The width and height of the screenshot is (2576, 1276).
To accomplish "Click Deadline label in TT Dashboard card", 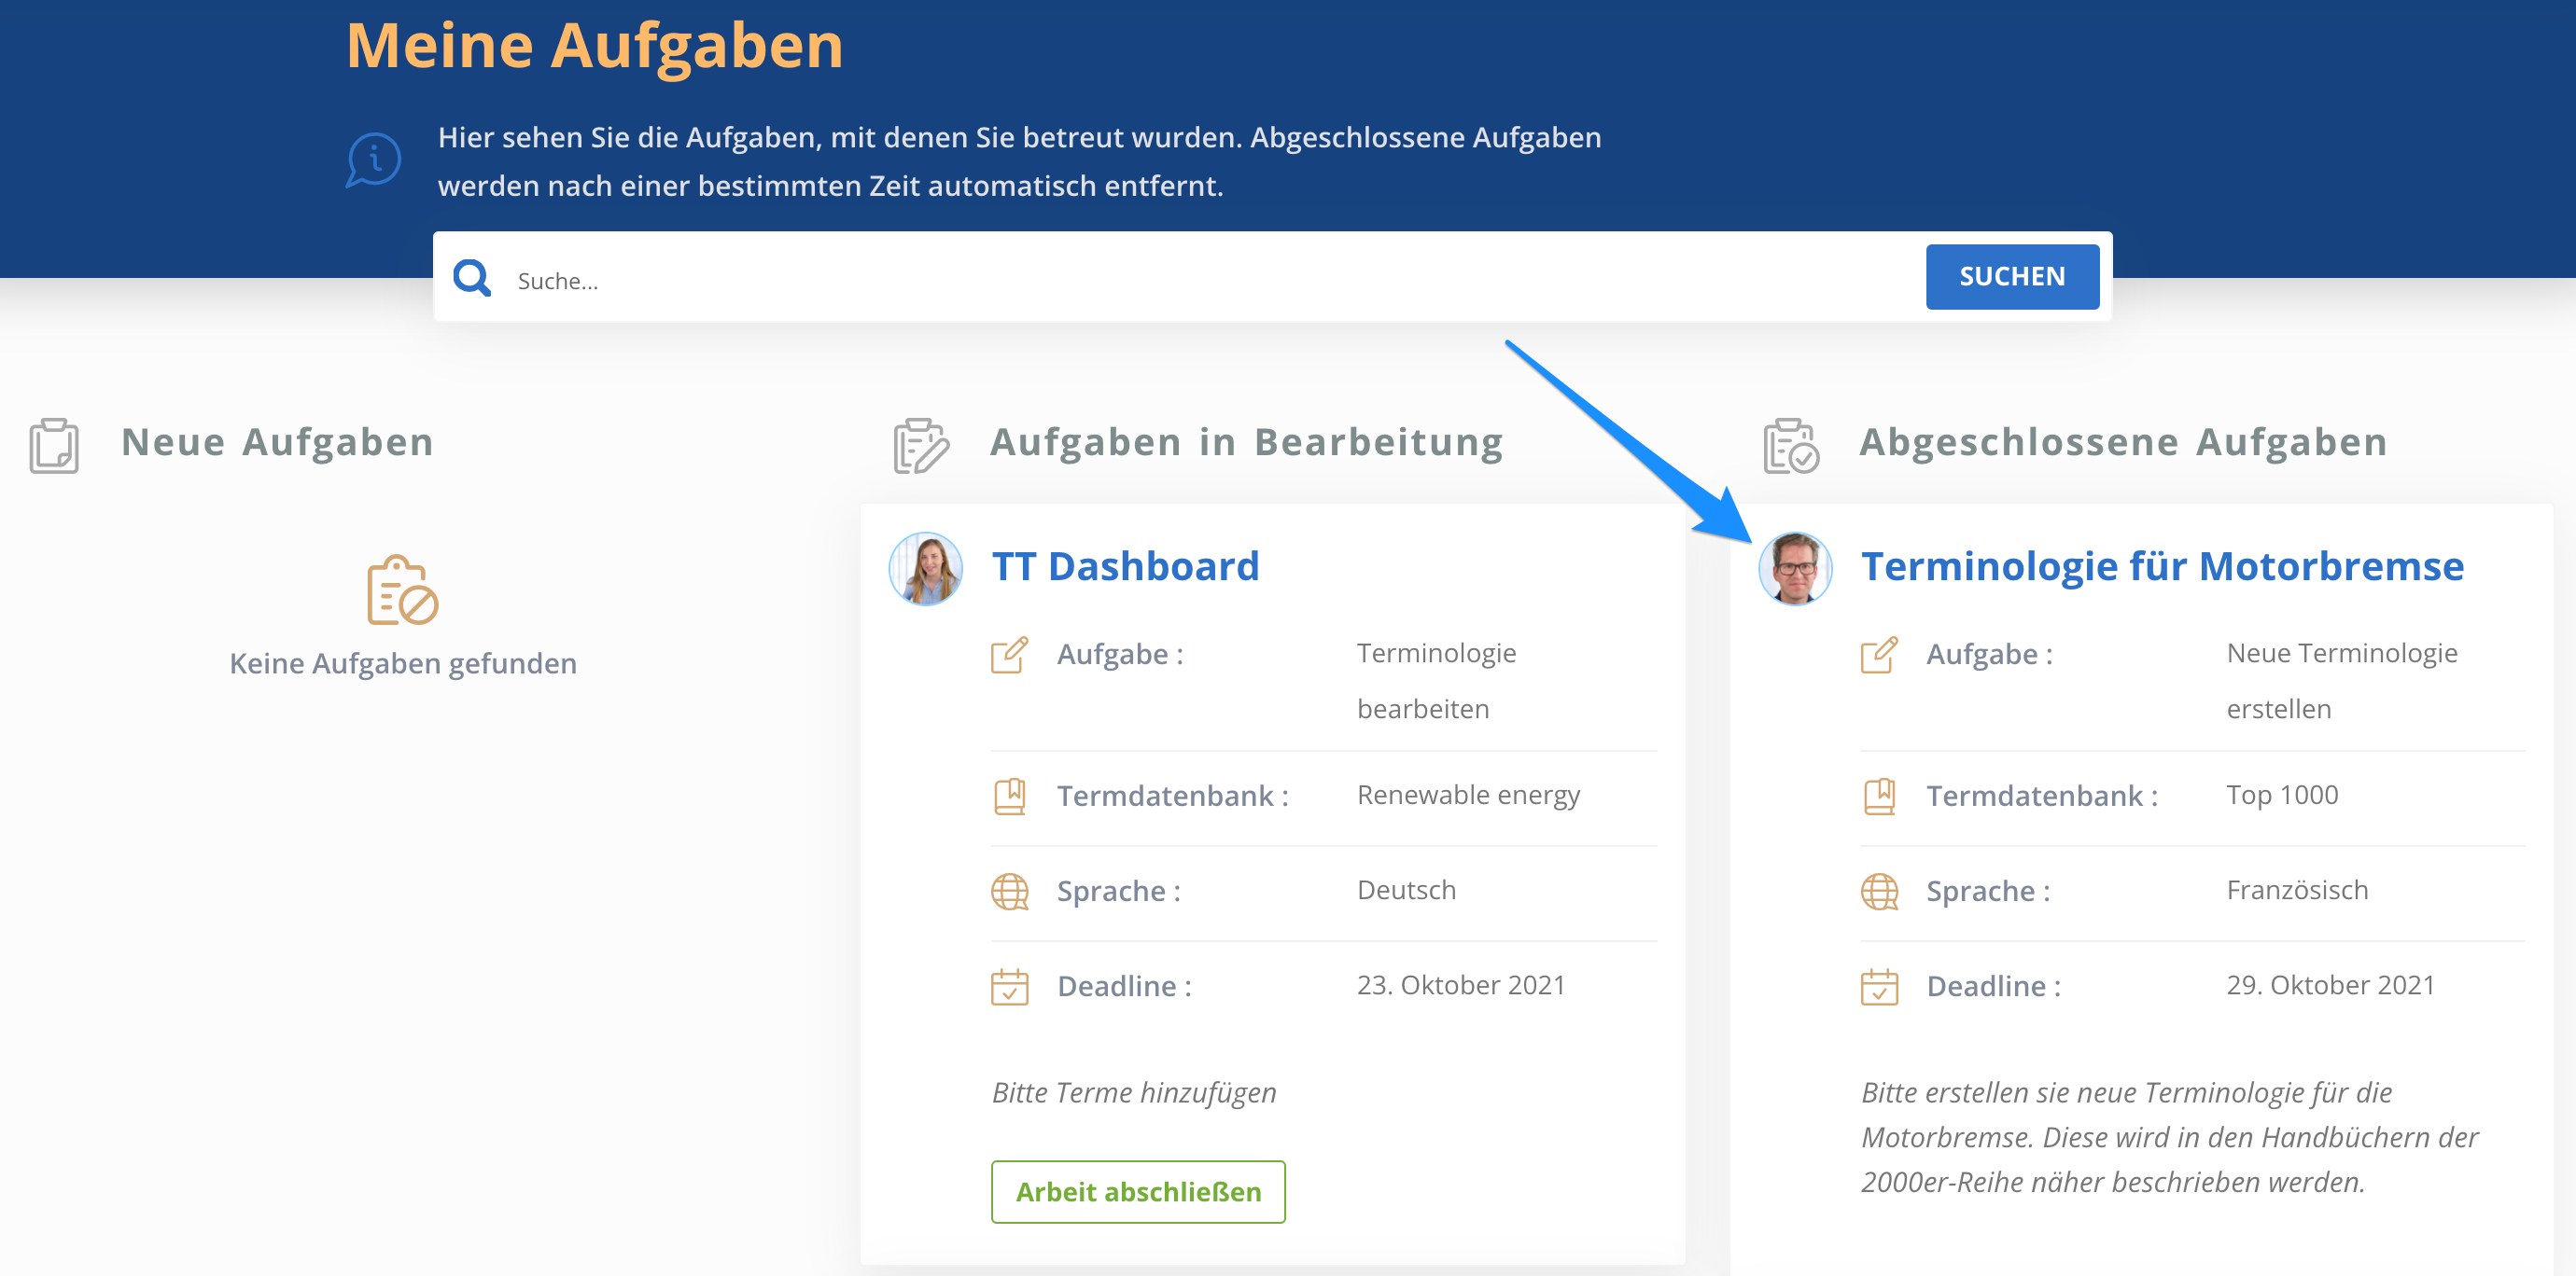I will point(1124,987).
